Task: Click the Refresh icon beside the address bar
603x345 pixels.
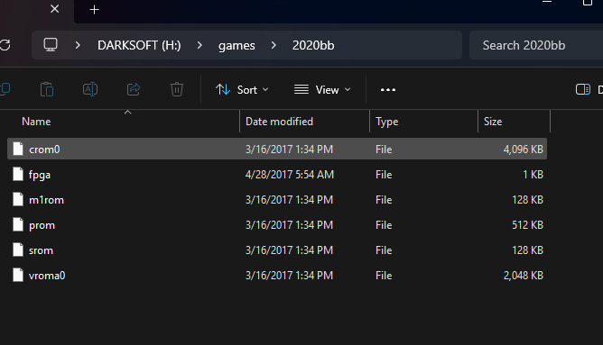Action: (x=5, y=45)
